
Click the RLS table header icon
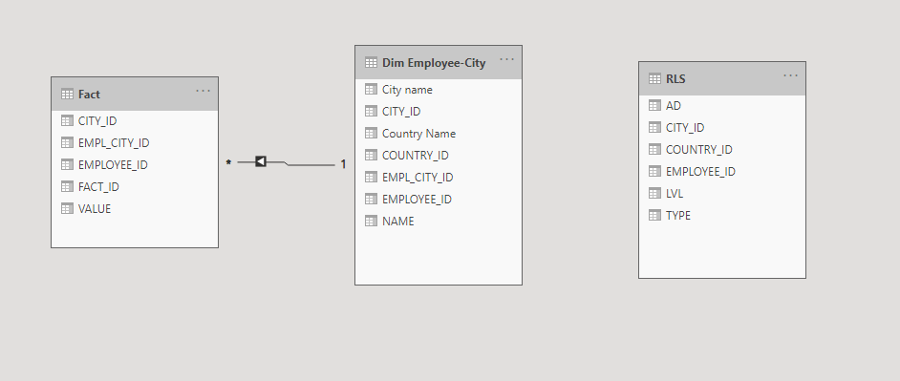654,78
